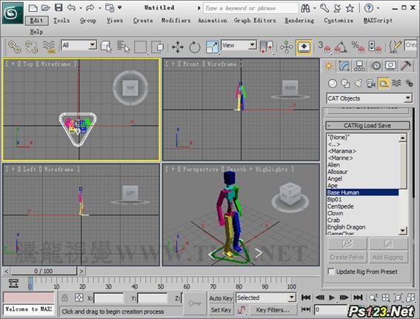The image size is (420, 319).
Task: Select the Space Warps category icon
Action: pyautogui.click(x=396, y=84)
